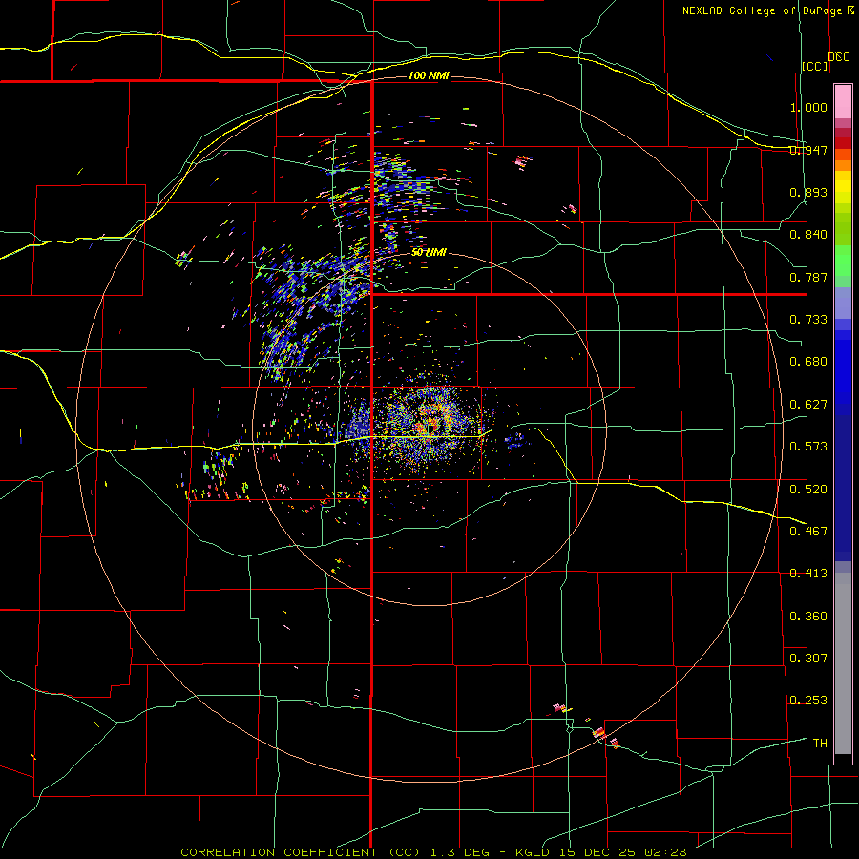The height and width of the screenshot is (859, 859).
Task: Click the CORRELATION COEFFICIENT caption text
Action: (279, 852)
